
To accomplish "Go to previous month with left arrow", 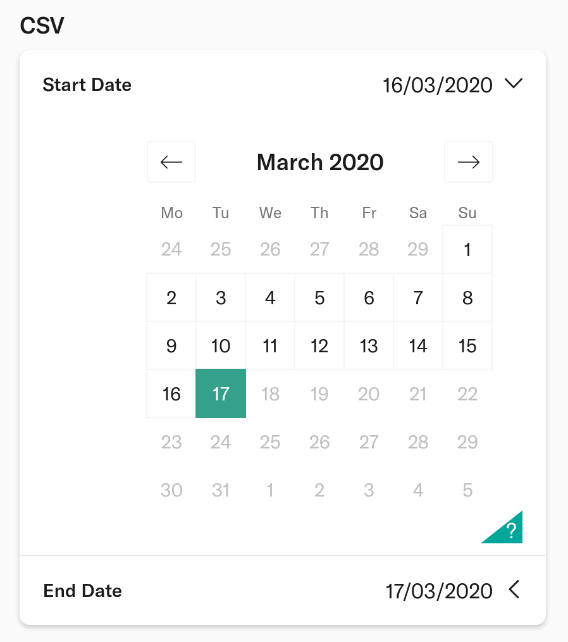I will point(171,162).
